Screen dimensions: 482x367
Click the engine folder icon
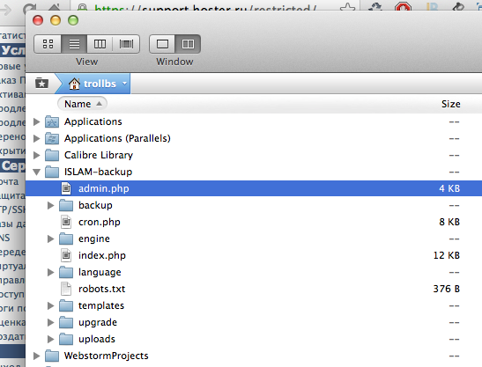66,239
